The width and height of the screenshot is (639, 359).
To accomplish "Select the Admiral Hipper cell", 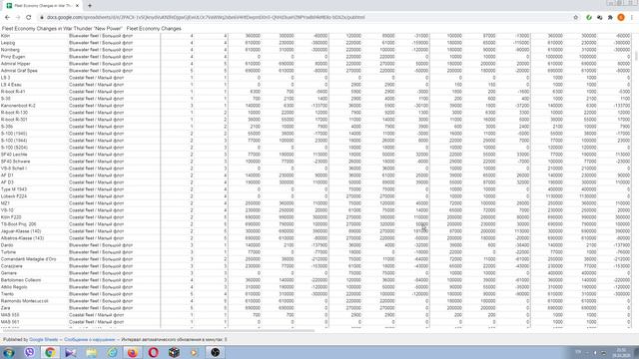I will pyautogui.click(x=34, y=64).
